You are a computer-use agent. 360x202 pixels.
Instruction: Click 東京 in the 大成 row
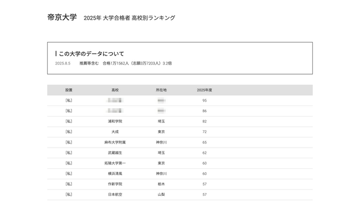click(x=161, y=132)
